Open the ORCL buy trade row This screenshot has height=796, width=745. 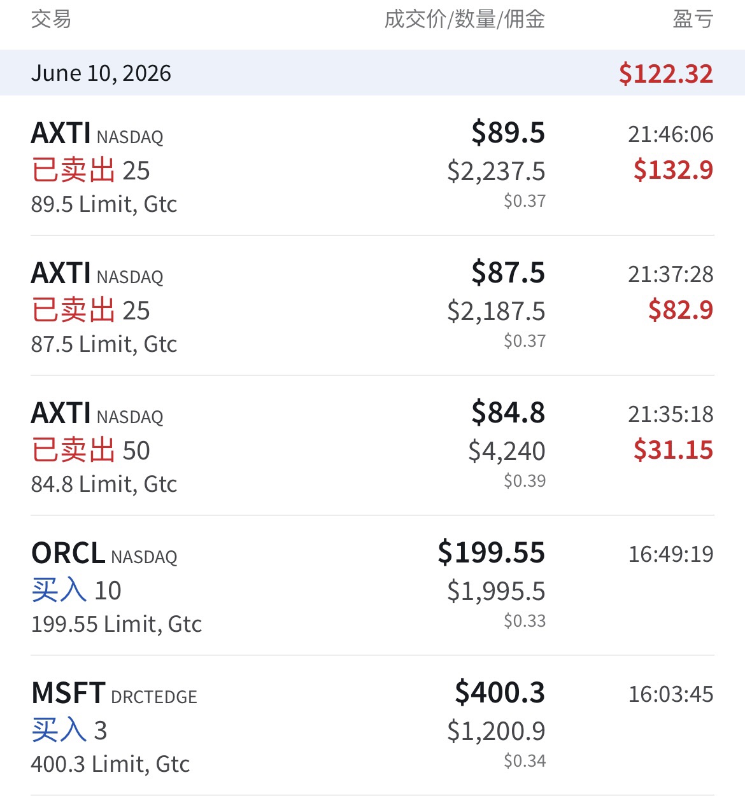372,585
